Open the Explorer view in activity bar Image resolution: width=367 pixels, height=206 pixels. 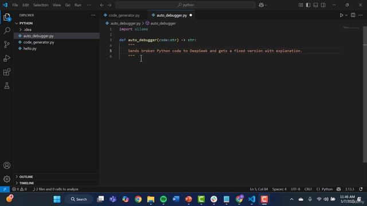click(7, 17)
